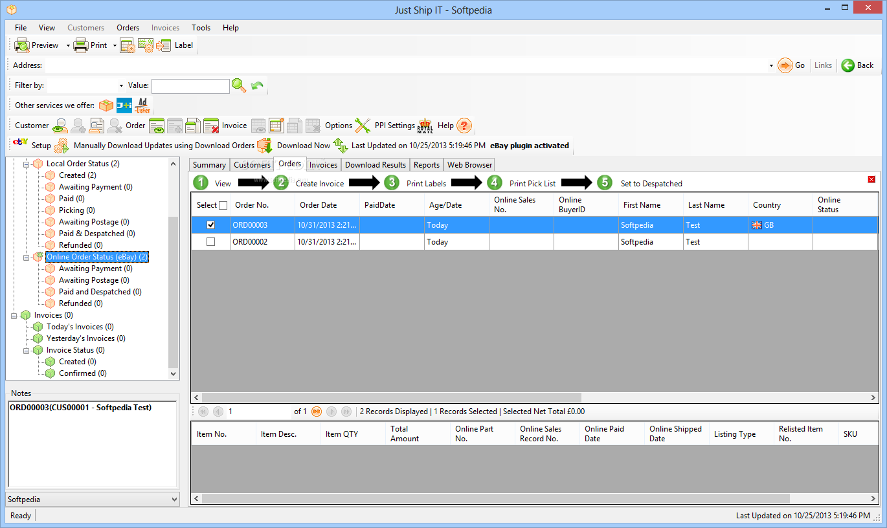This screenshot has height=528, width=887.
Task: Click the Links toolbar button
Action: 823,65
